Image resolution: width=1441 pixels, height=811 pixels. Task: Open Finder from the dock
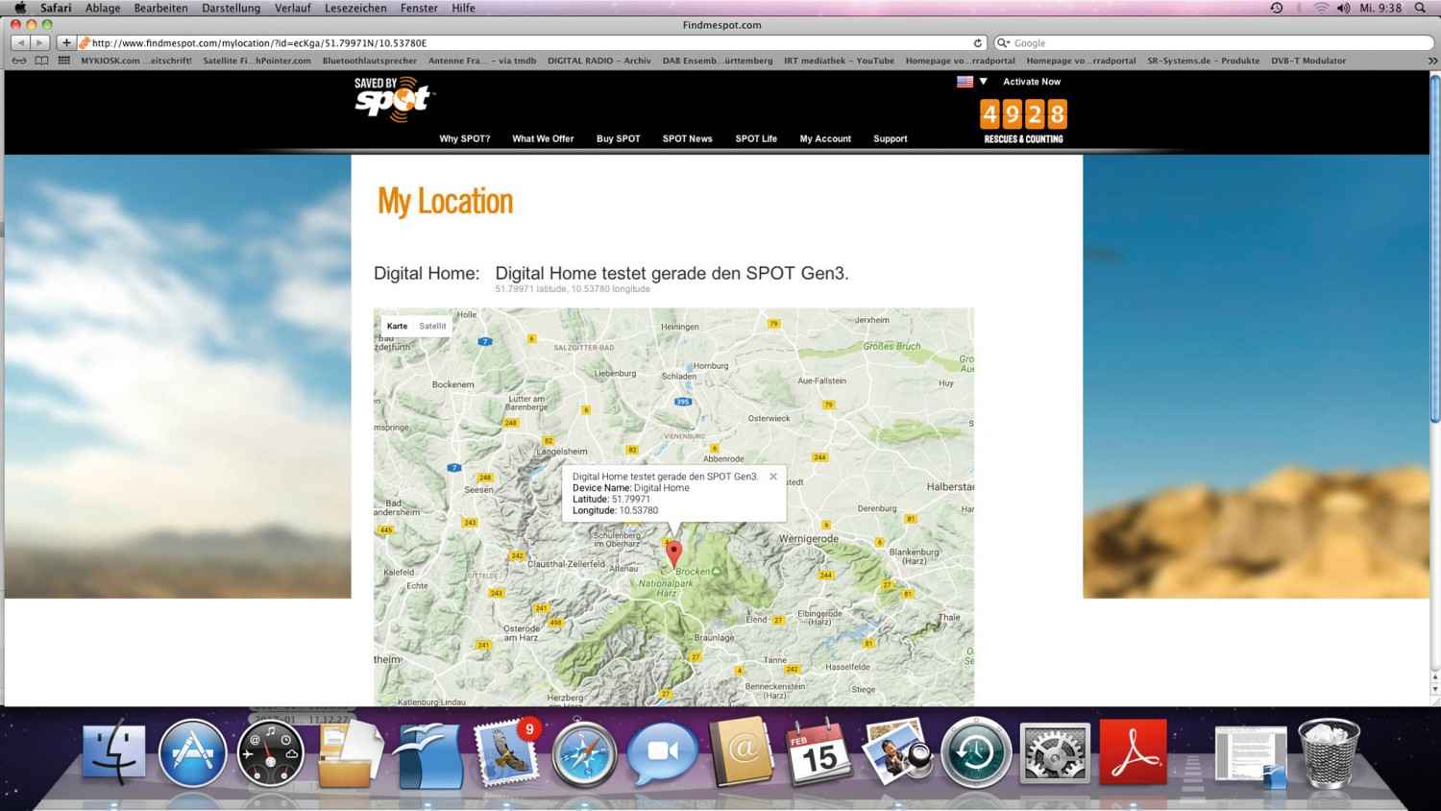[114, 752]
